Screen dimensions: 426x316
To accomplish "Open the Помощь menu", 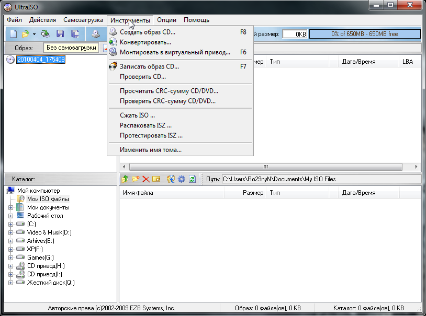I will click(196, 20).
